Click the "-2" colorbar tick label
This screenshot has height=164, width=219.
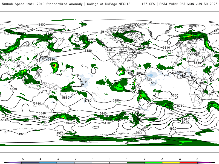click(x=74, y=159)
